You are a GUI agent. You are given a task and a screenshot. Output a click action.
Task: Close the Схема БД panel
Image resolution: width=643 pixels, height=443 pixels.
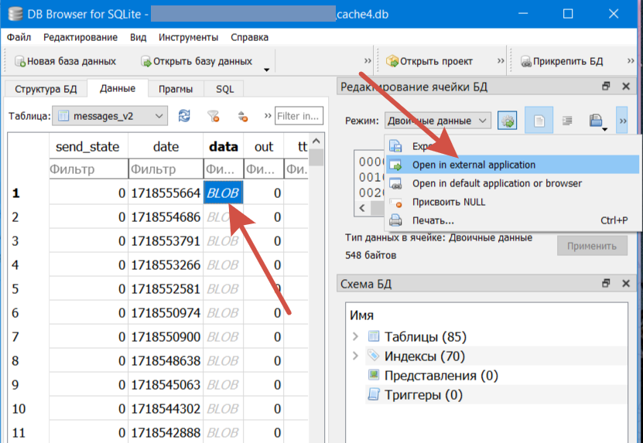point(625,284)
